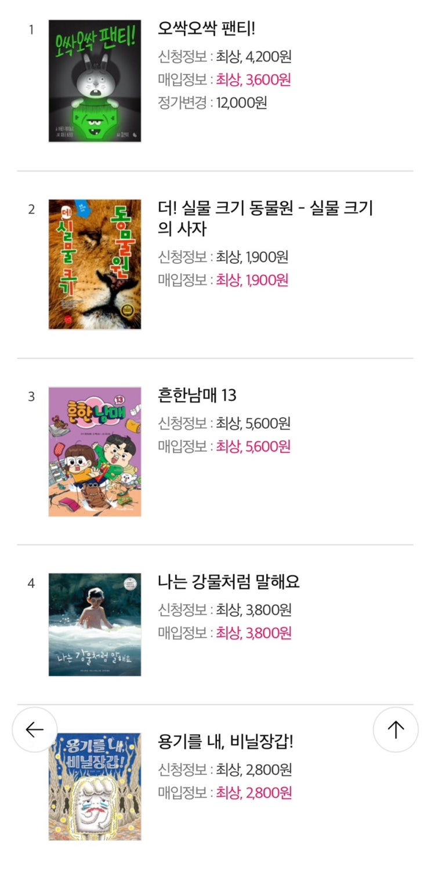431x871 pixels.
Task: Click the 신청정보 최상, 4,200원 line
Action: point(224,57)
